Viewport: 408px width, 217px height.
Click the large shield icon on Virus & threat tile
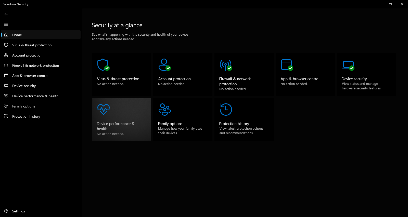103,65
